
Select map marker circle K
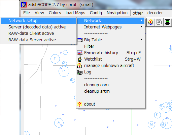coord(158,115)
